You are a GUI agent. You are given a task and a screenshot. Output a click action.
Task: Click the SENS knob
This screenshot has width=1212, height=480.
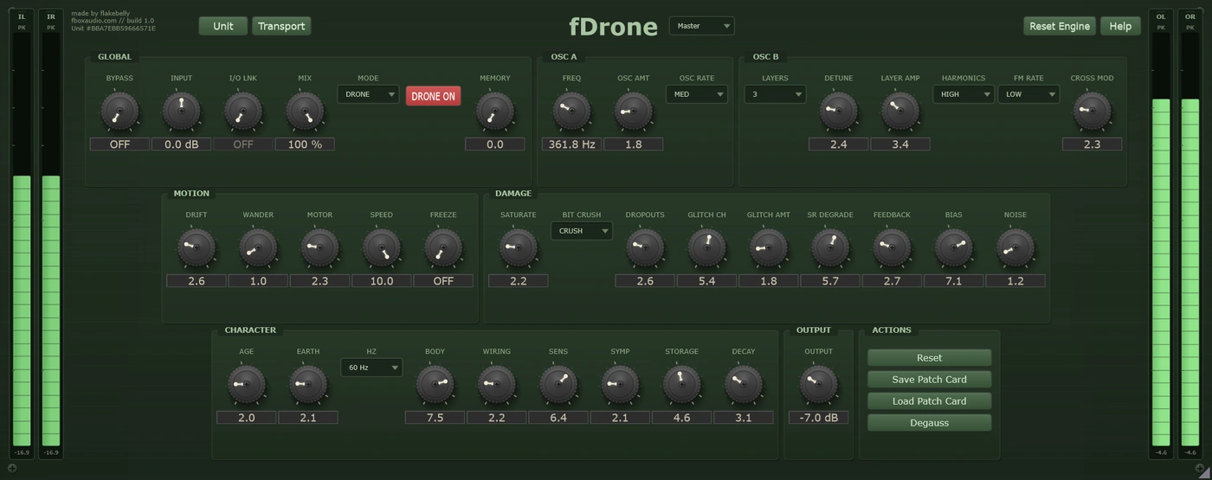click(x=558, y=385)
